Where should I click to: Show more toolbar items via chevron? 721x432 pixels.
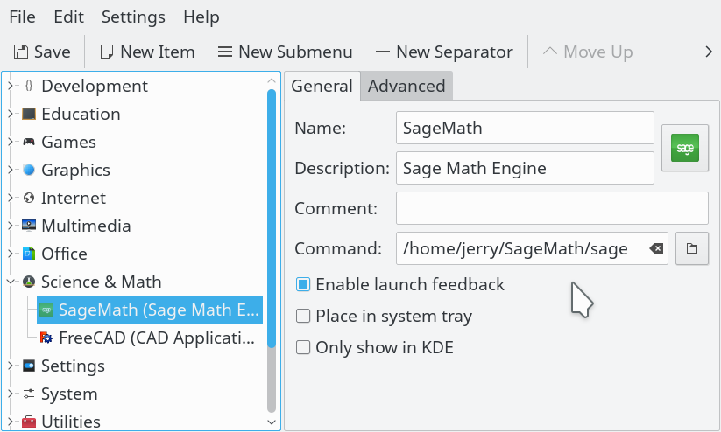click(709, 52)
